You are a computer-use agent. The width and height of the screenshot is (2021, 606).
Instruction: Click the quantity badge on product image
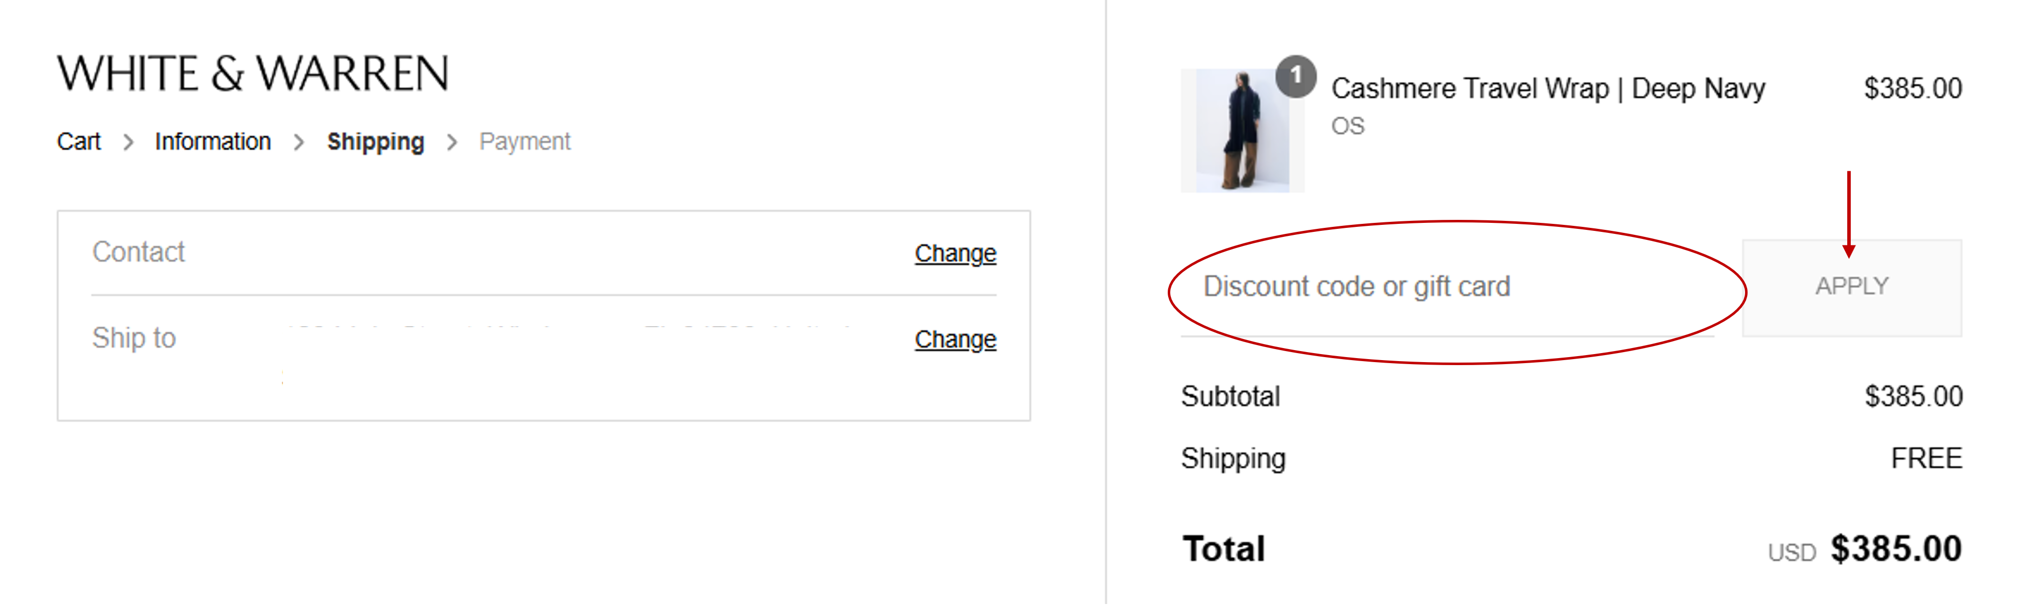click(1295, 76)
